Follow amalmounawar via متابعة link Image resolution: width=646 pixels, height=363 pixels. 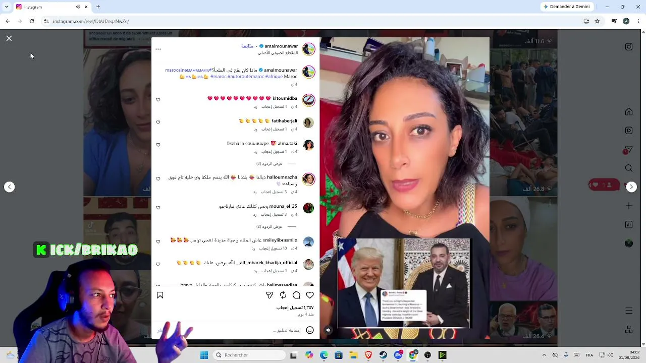click(x=247, y=46)
